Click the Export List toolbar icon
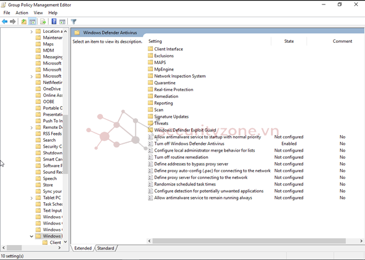This screenshot has height=260, width=365. (43, 22)
